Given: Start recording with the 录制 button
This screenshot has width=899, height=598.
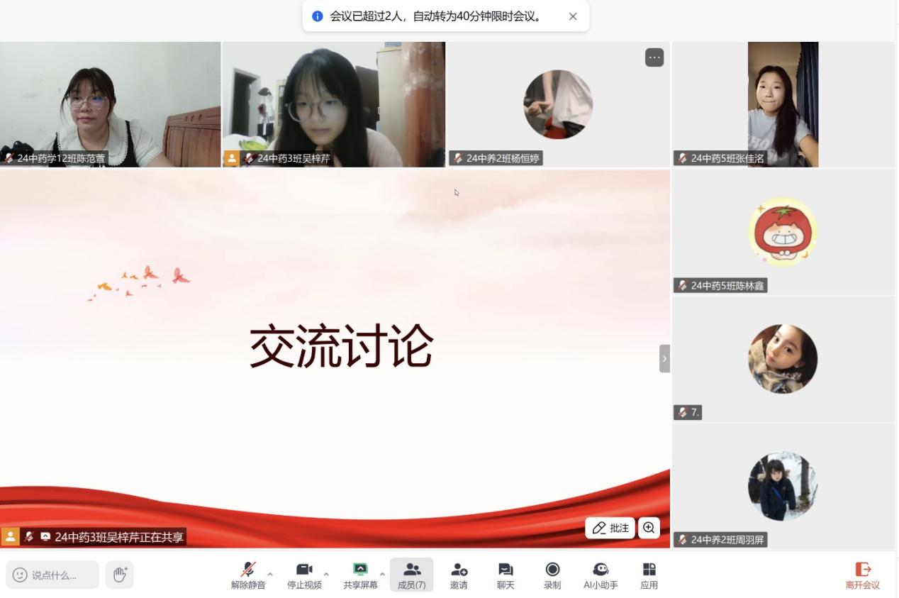Looking at the screenshot, I should (552, 575).
